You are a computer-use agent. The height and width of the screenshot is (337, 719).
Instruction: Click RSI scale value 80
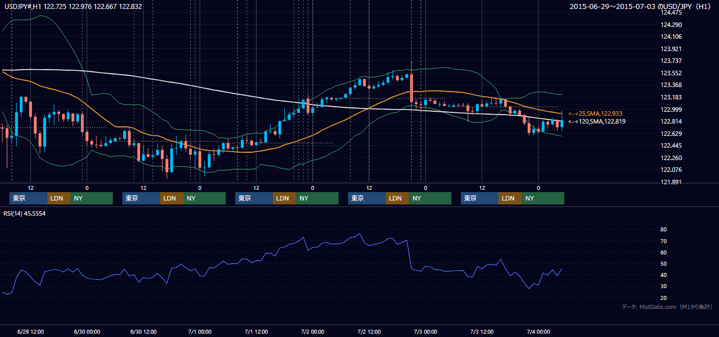pos(663,230)
